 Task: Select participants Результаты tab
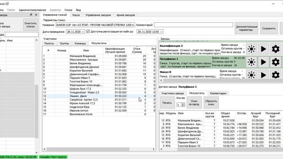[x=99, y=43]
